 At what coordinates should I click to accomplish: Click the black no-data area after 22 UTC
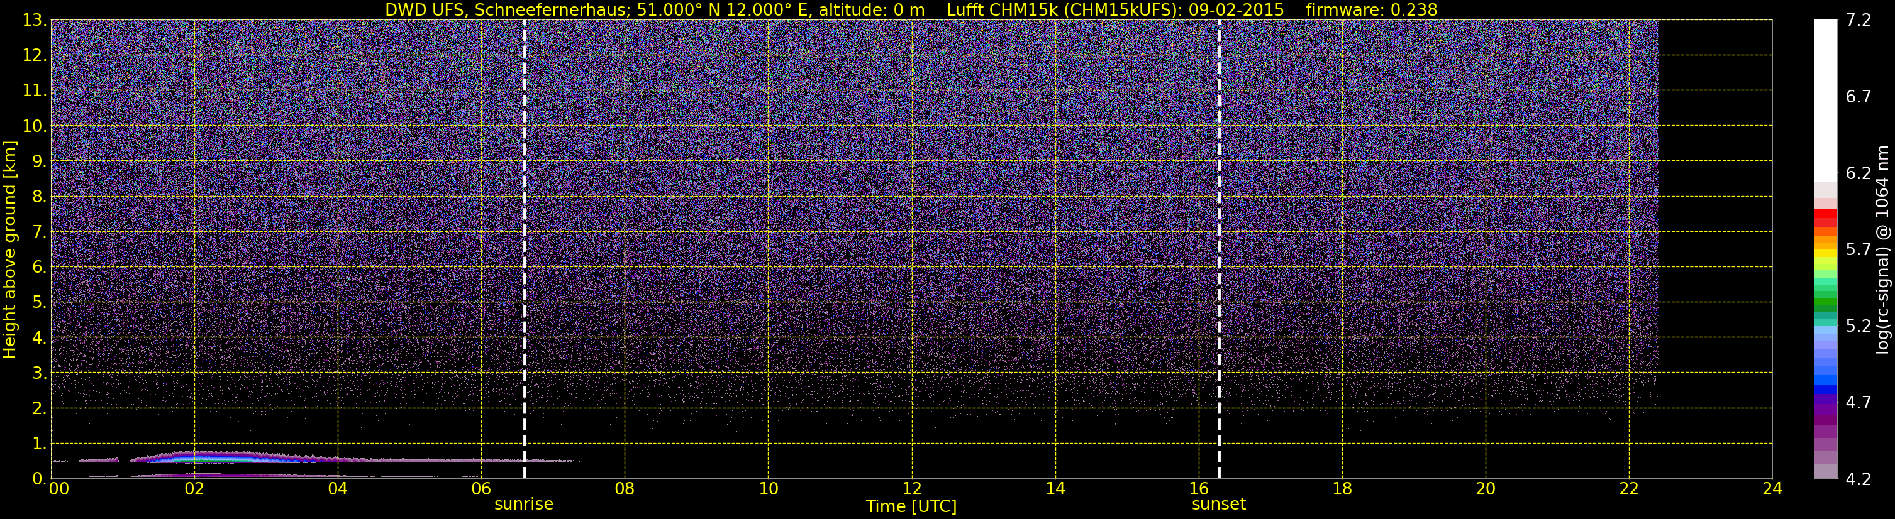point(1714,249)
